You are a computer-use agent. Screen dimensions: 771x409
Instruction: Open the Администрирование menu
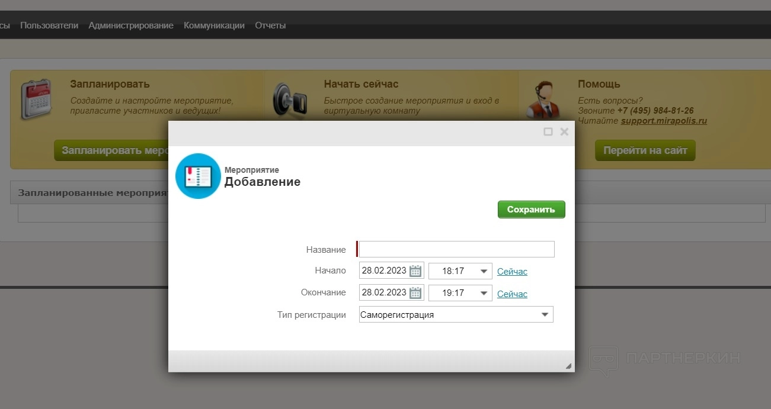[131, 25]
